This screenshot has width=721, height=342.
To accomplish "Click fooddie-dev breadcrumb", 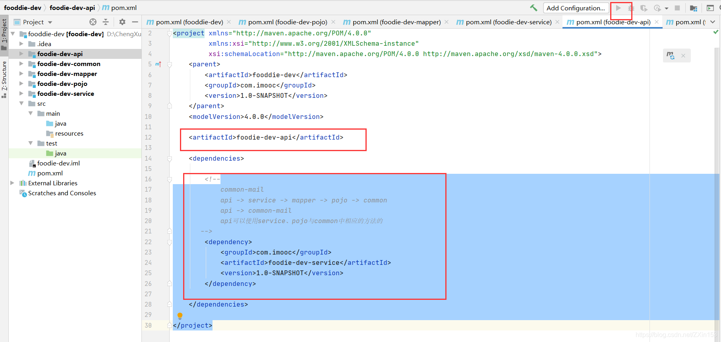I will (23, 8).
